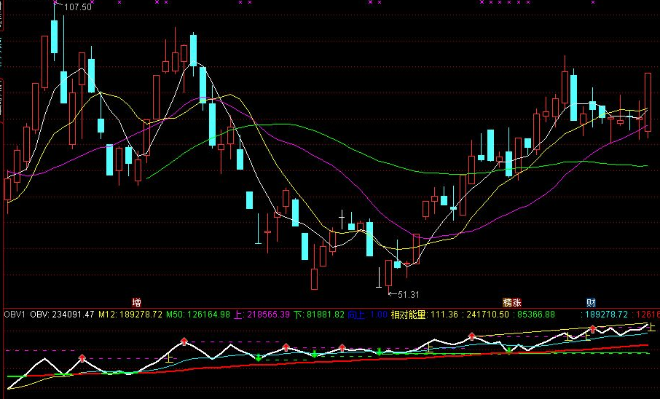Click the '相对能量: 111.36' reading
Image resolution: width=660 pixels, height=399 pixels.
pos(424,315)
